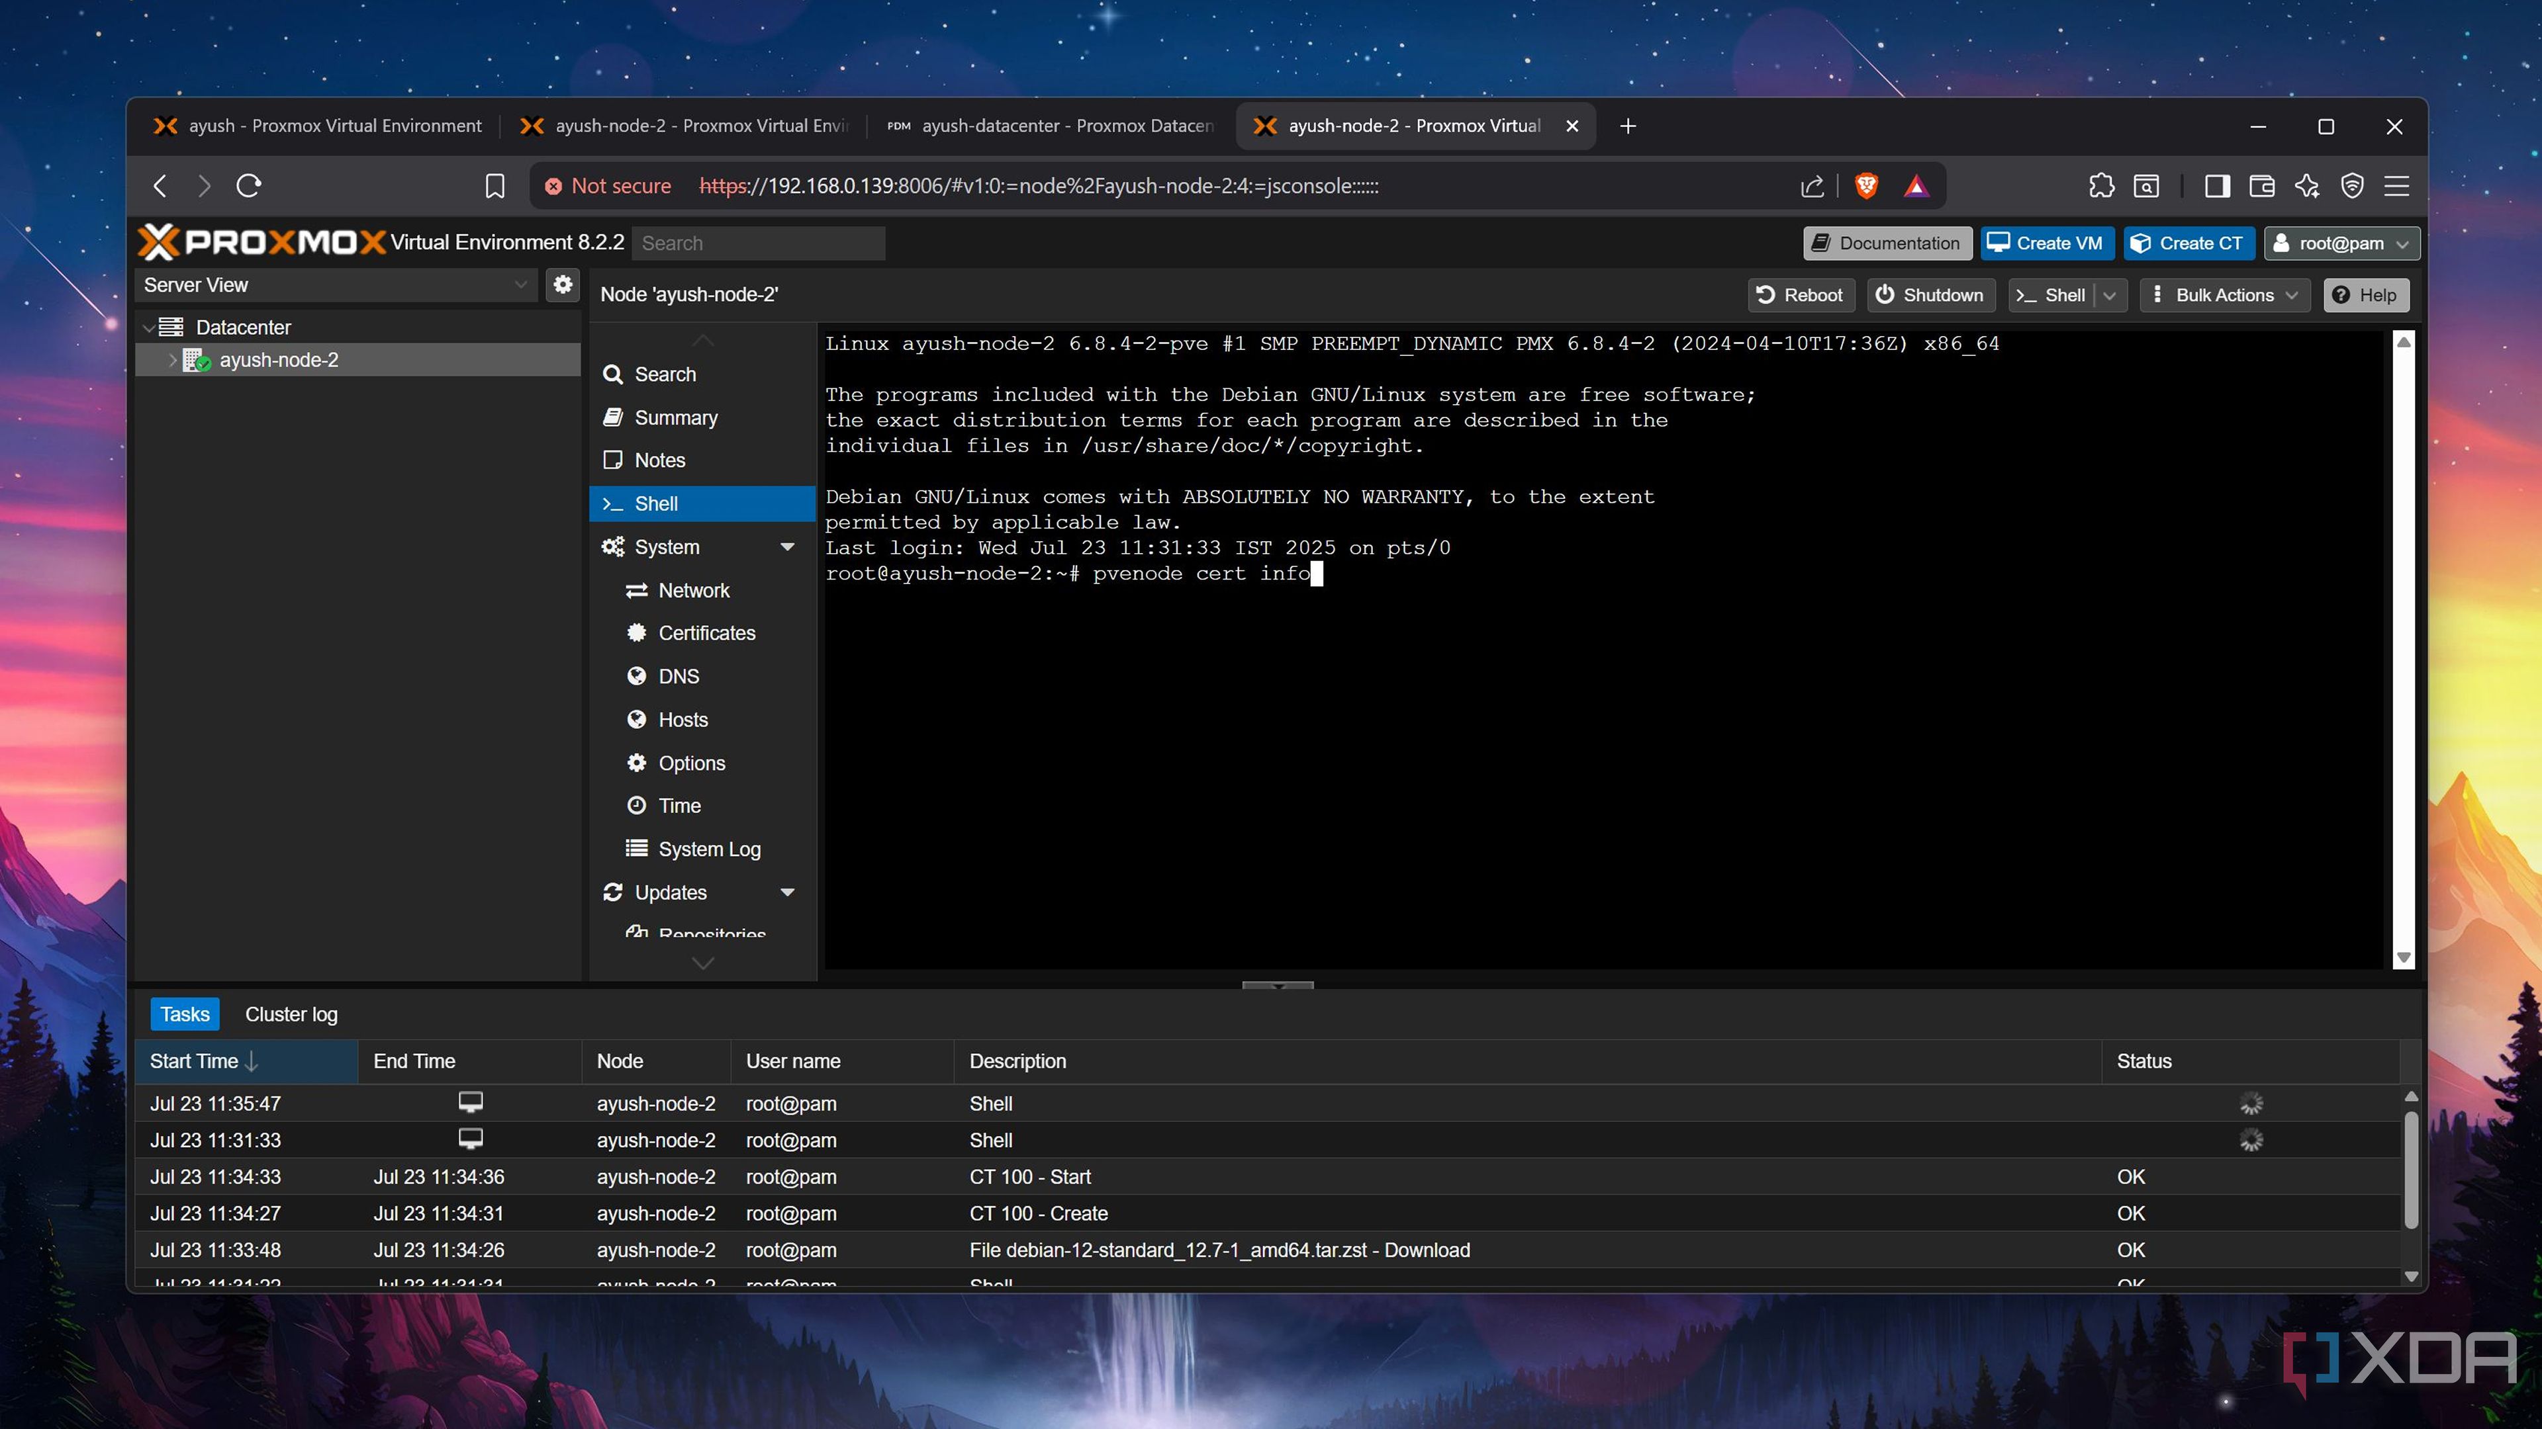2542x1429 pixels.
Task: Open the root@pam user menu
Action: [x=2341, y=243]
